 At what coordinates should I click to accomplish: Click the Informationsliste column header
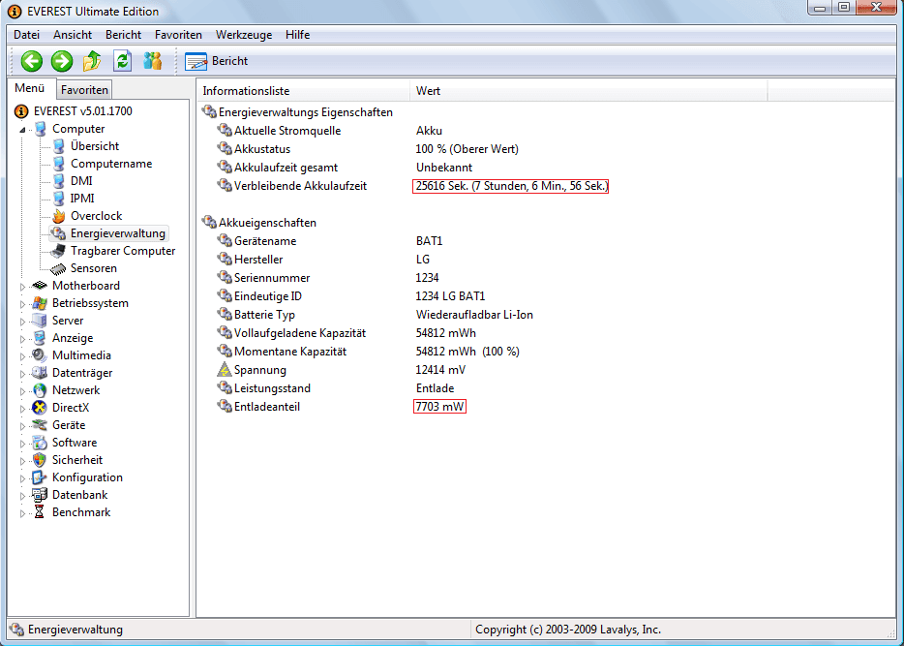[x=303, y=90]
